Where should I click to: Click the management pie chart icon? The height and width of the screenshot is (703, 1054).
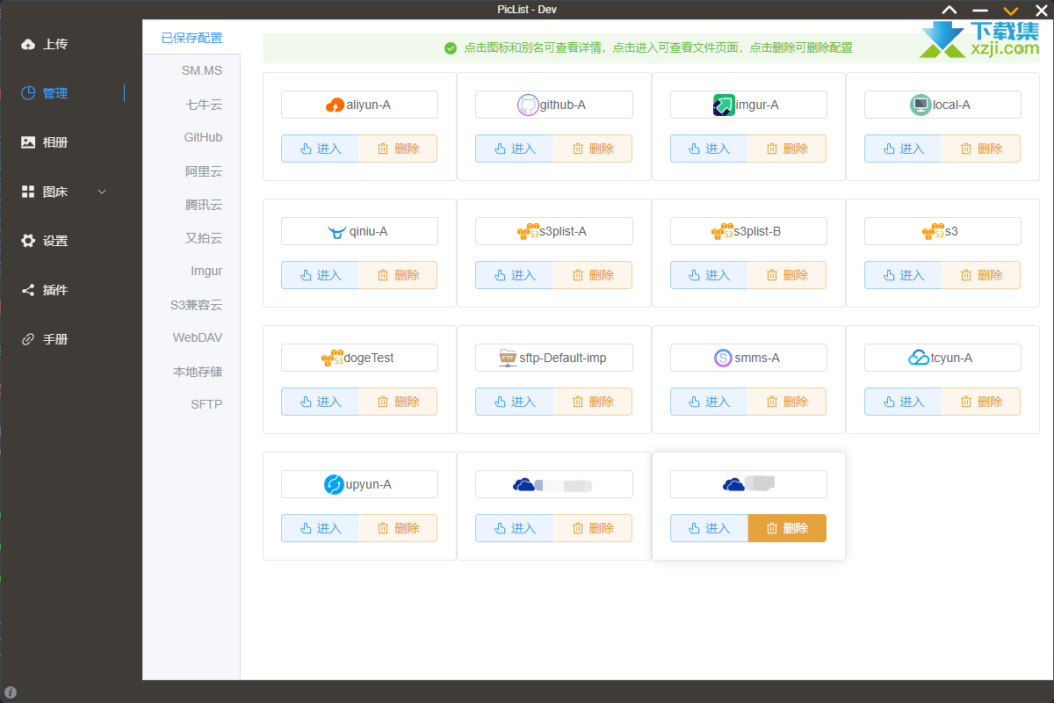(28, 93)
